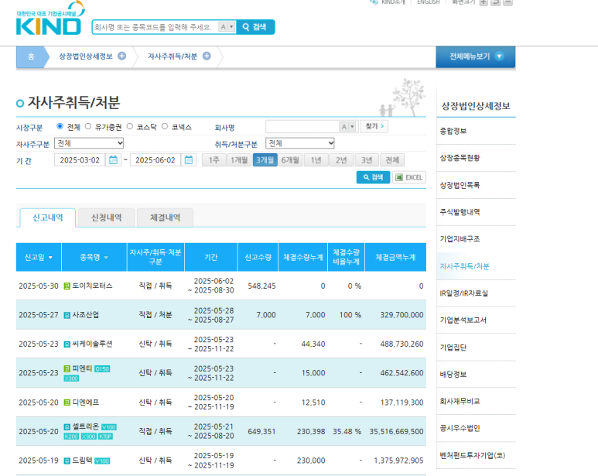Open the header search box language selector
The width and height of the screenshot is (598, 476).
tap(227, 26)
